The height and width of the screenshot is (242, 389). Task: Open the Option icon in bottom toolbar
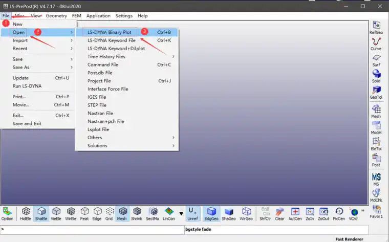click(8, 214)
